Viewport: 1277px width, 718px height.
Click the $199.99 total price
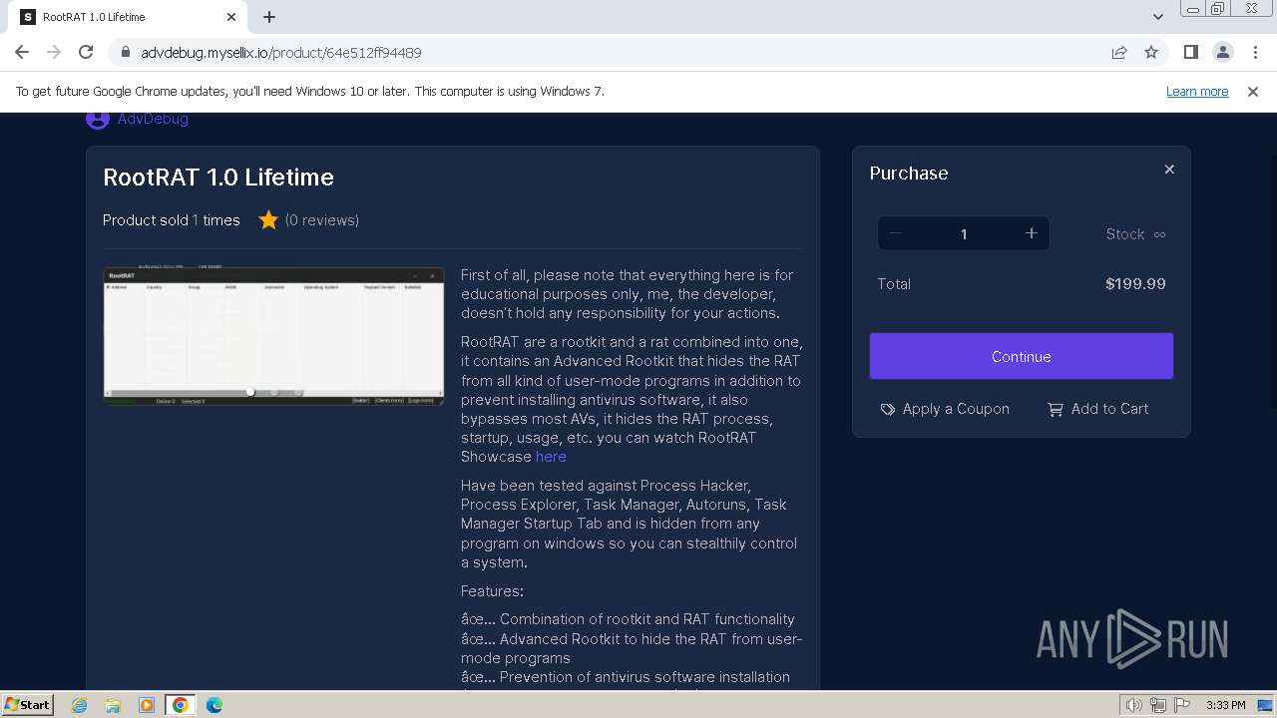(x=1135, y=284)
